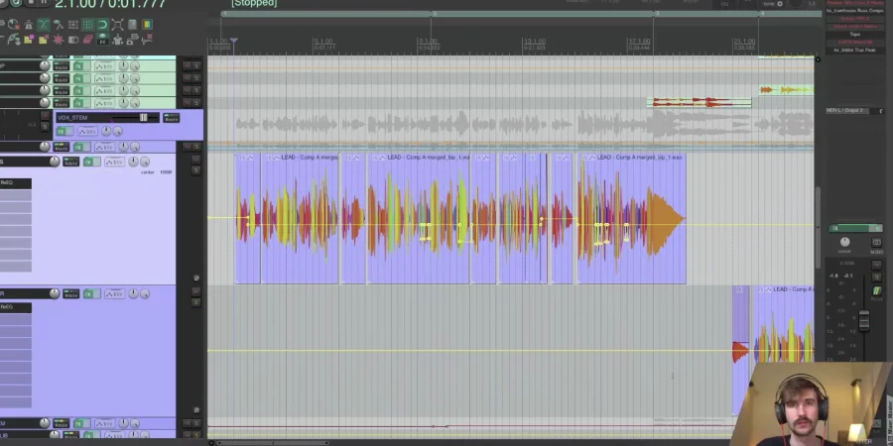Click the dotted grid toolbar icon
893x446 pixels.
click(72, 25)
